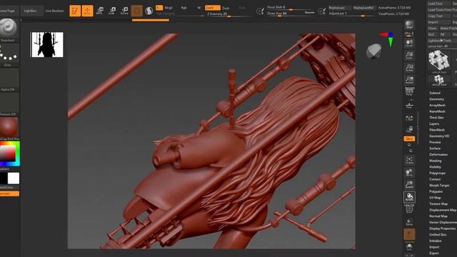Screen dimensions: 457x257
Task: Click the orange Alternate button
Action: [9, 193]
